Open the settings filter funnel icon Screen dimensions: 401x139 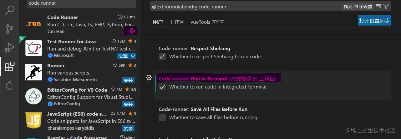coord(386,6)
